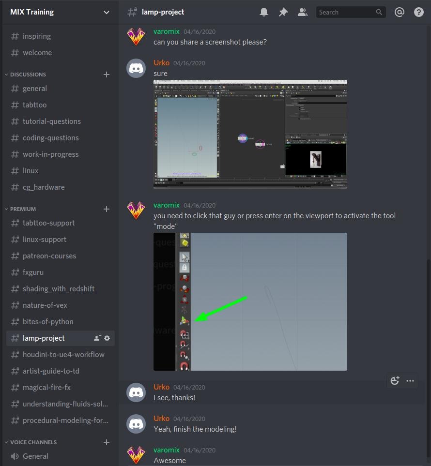This screenshot has height=466, width=431.
Task: Open notification settings bell icon
Action: click(x=264, y=12)
